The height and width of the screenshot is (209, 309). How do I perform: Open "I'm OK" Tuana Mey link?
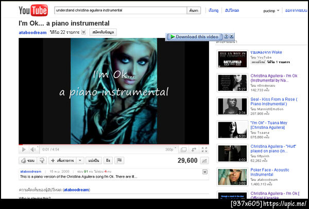tap(269, 125)
